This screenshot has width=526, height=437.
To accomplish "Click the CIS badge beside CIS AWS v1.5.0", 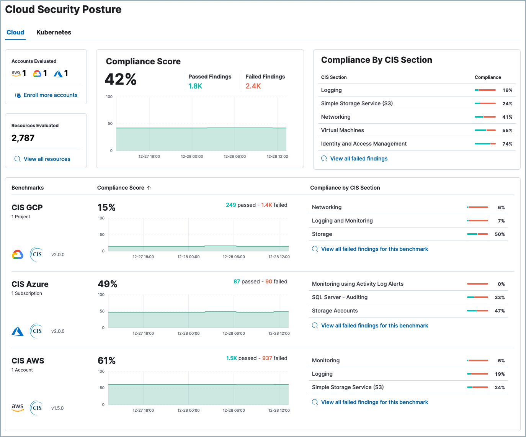I will tap(36, 408).
